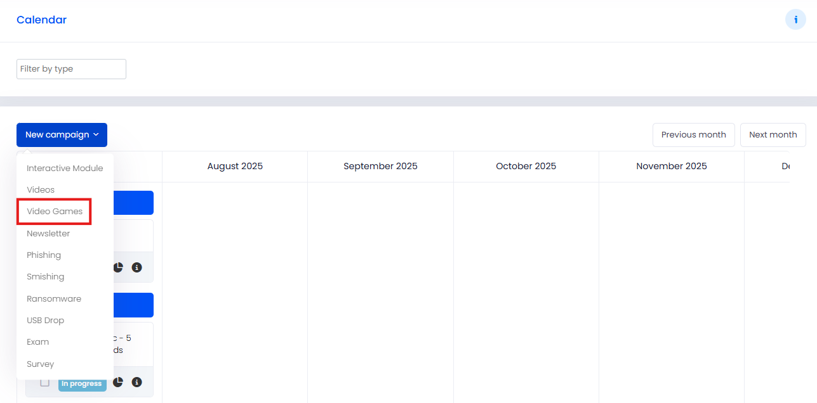817x403 pixels.
Task: Click info icon on the first campaign card
Action: (x=136, y=267)
